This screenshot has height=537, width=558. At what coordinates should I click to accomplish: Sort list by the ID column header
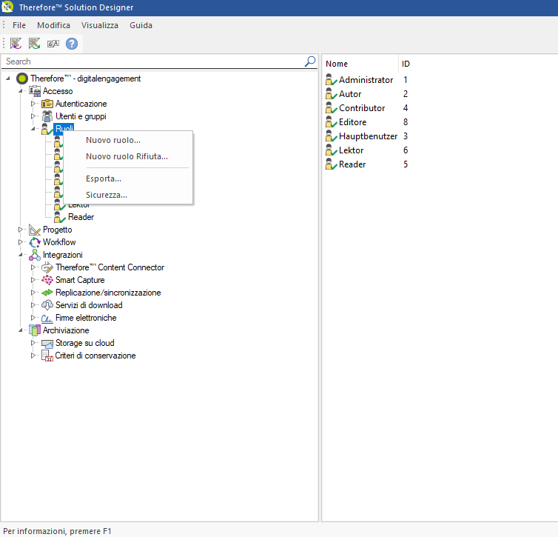[x=406, y=64]
